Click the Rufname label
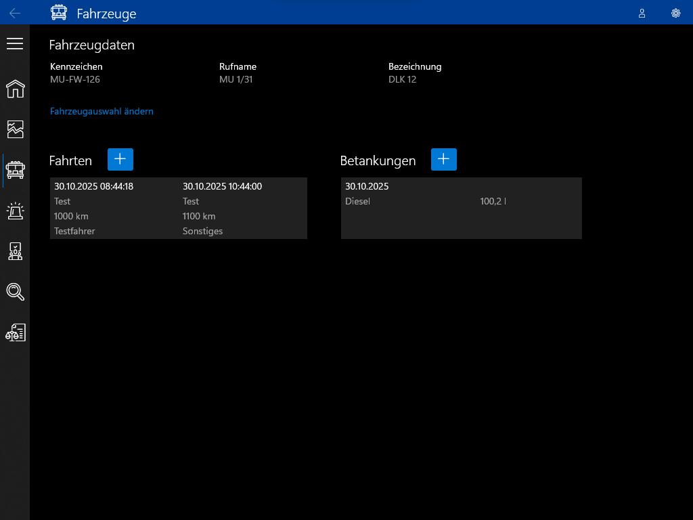The height and width of the screenshot is (520, 693). point(238,67)
